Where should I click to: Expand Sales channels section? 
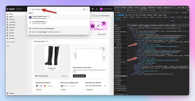click(x=11, y=42)
